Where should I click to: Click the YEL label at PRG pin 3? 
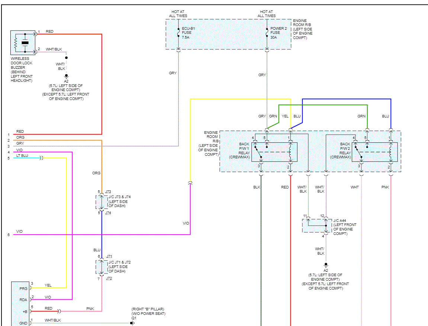click(48, 285)
